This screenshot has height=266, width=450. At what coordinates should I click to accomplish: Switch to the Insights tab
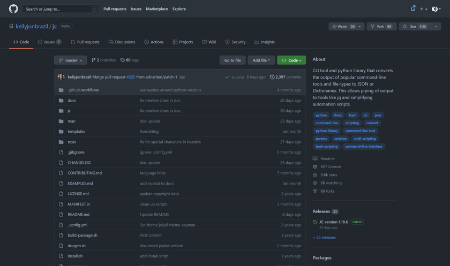coord(265,42)
